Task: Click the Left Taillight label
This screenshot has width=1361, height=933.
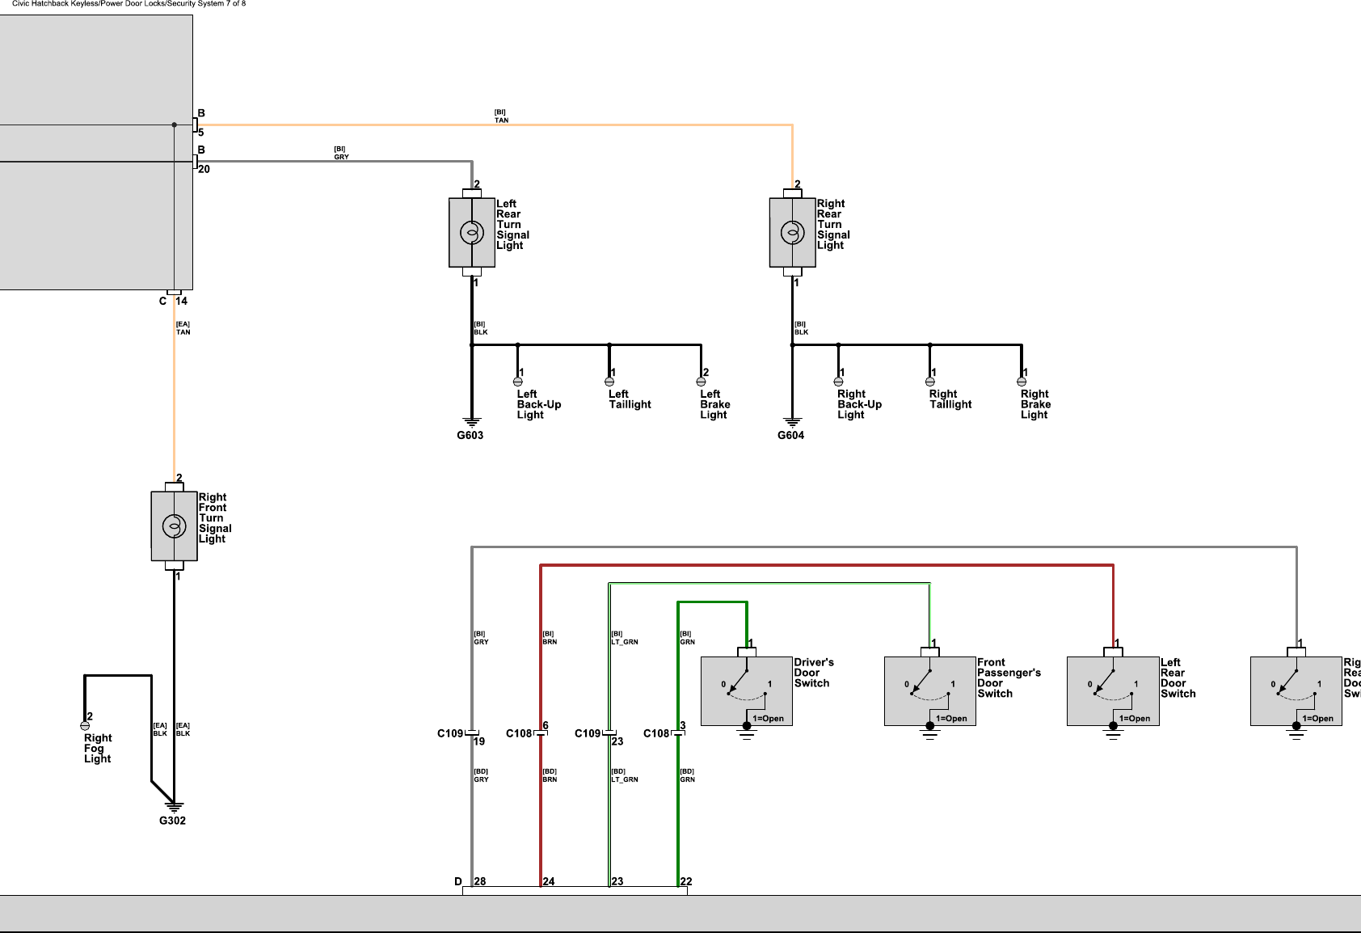Action: (630, 399)
